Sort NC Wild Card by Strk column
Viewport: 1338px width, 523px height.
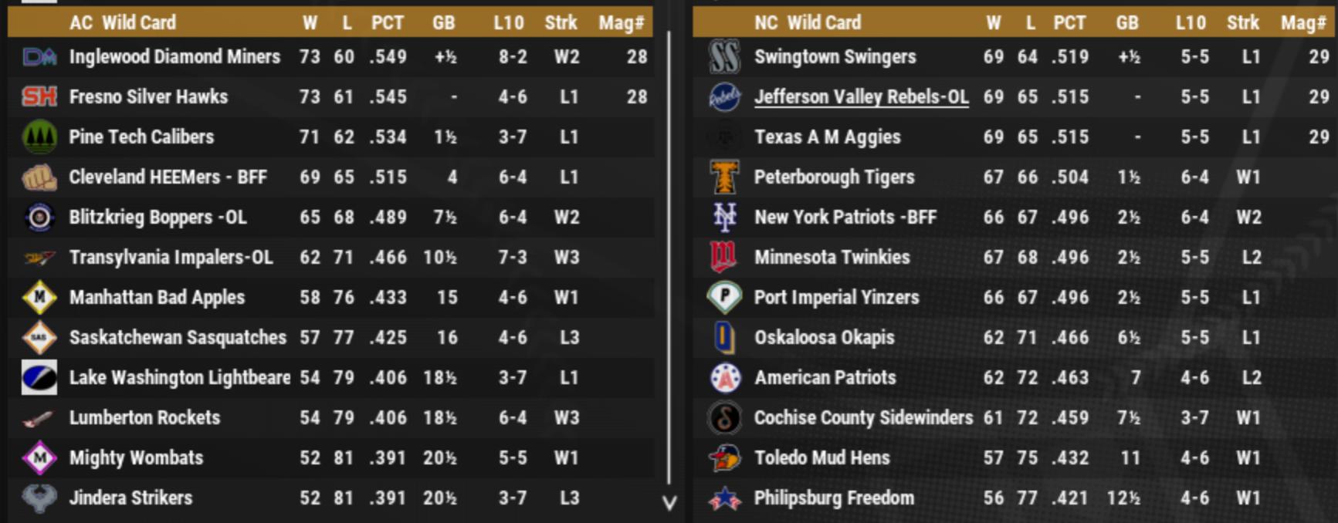[1242, 22]
